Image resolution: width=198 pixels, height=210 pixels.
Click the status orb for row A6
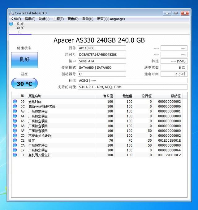pos(15,121)
